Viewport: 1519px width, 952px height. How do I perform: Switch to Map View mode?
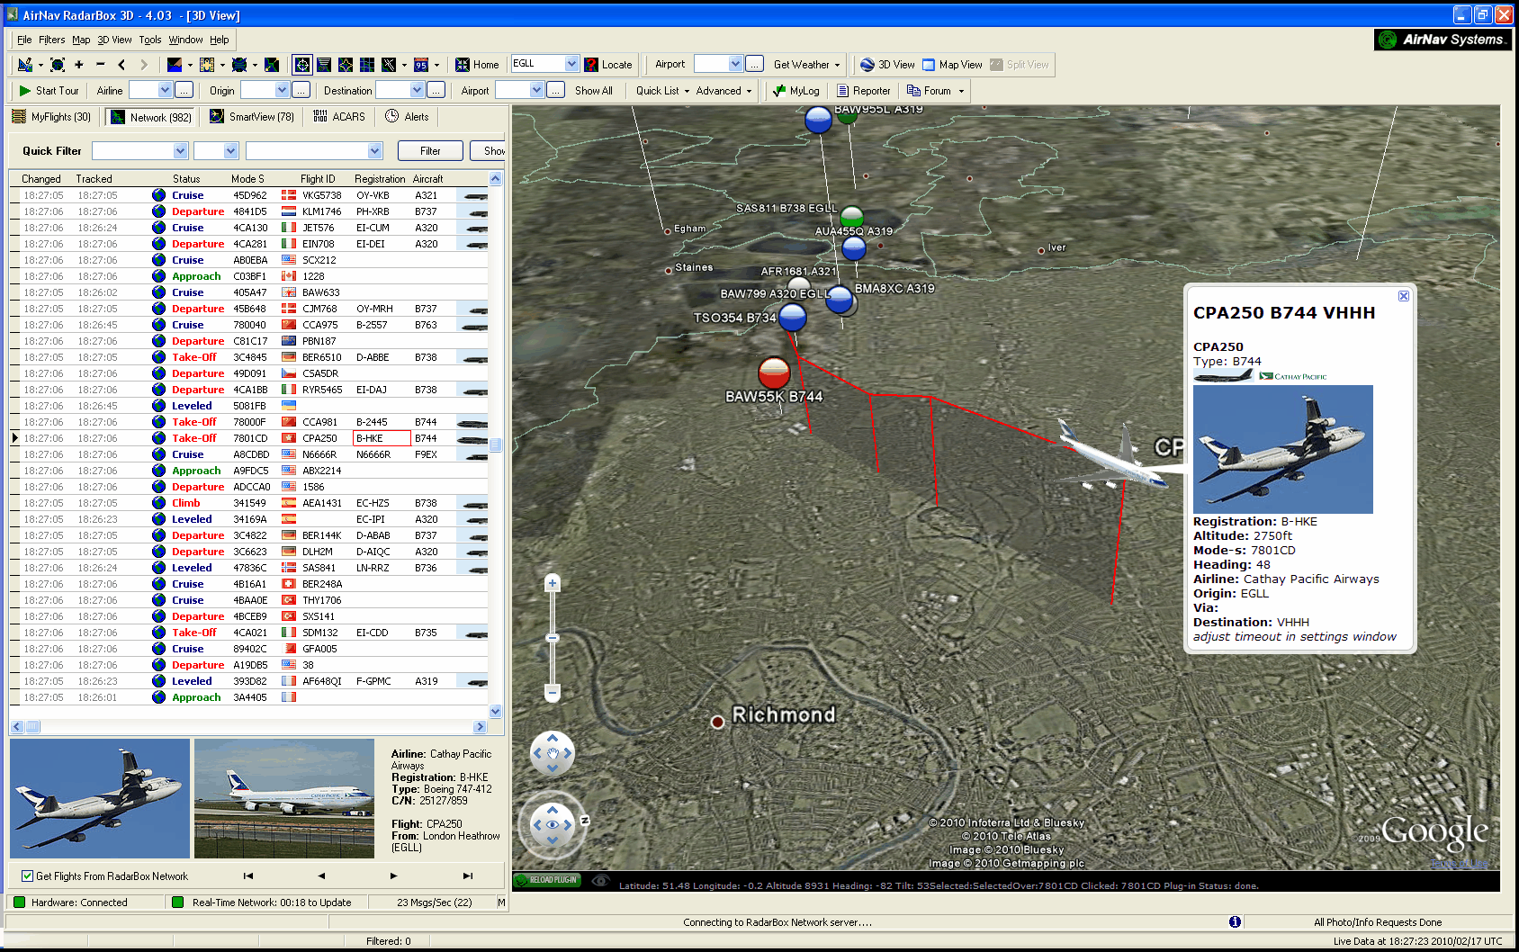point(952,65)
